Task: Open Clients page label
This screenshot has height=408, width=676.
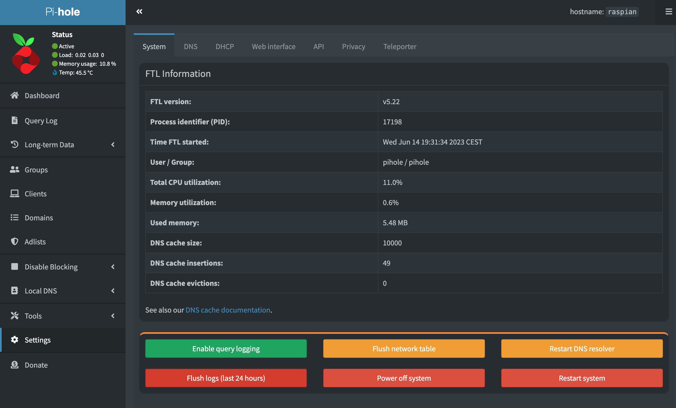Action: click(x=36, y=193)
